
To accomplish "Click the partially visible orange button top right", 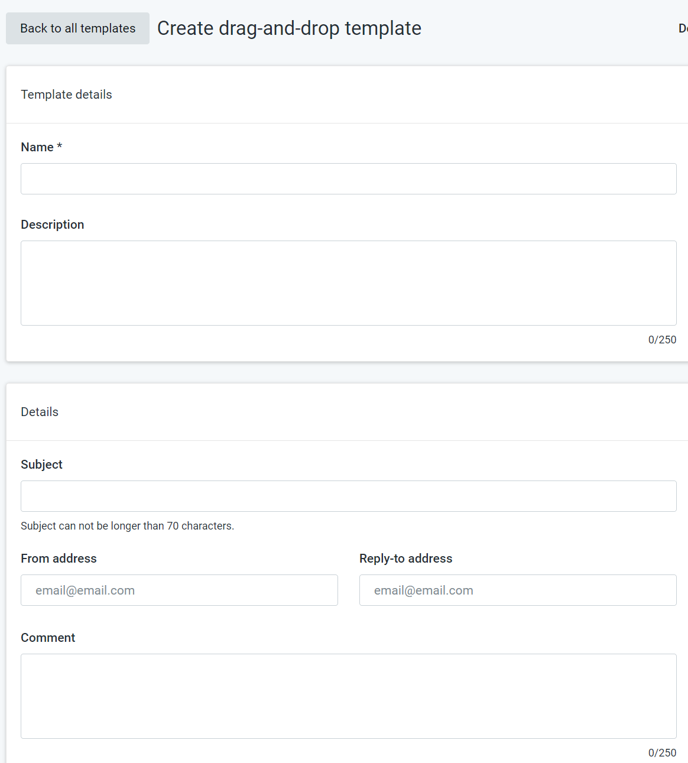I will pos(684,28).
